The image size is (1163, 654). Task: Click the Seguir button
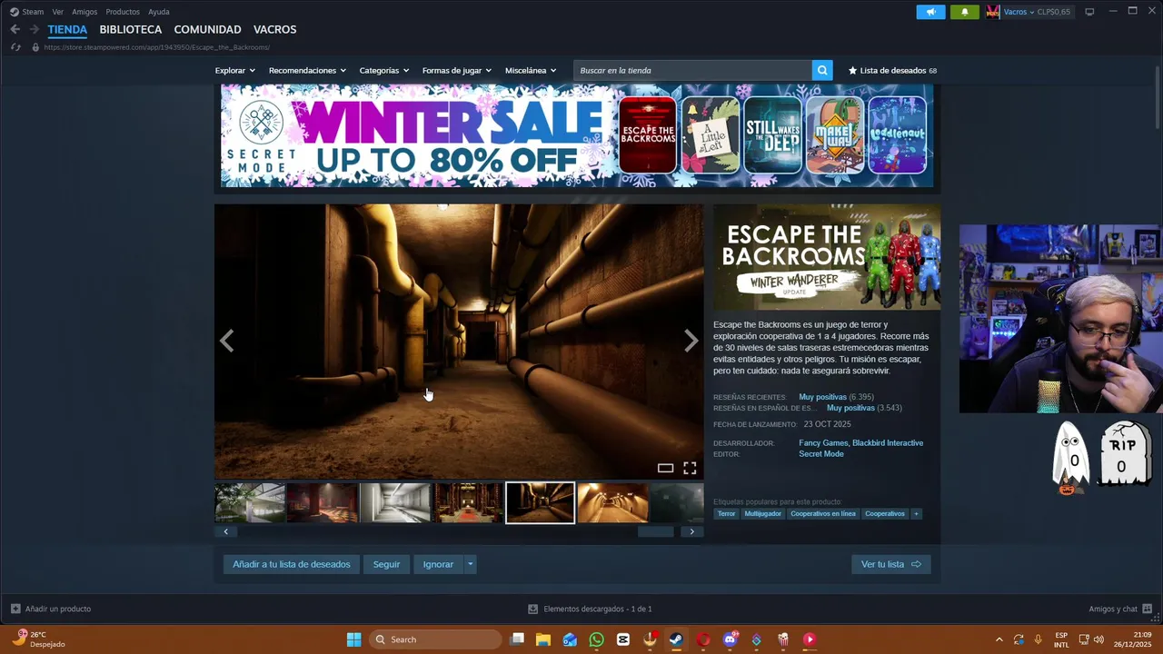coord(386,564)
